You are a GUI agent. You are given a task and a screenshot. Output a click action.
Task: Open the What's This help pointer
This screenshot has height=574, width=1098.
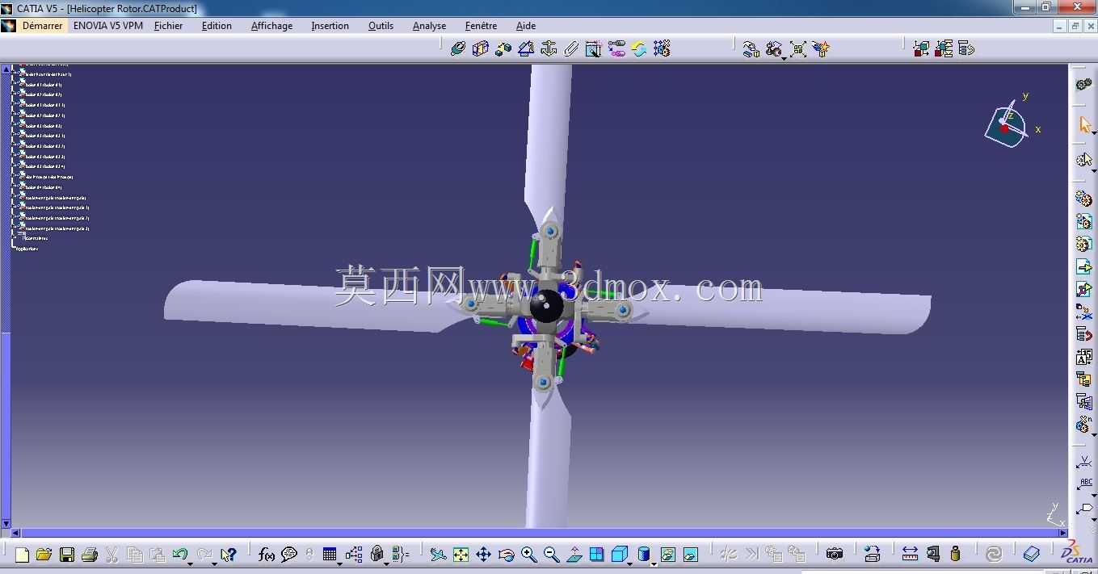228,555
